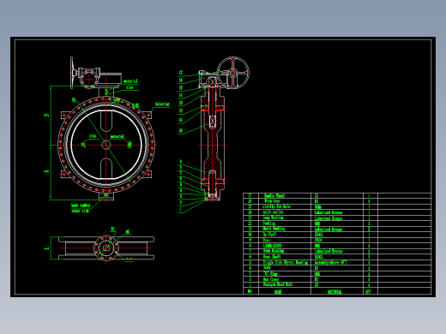Screen dimensions: 446x334
Task: Select 'Short Bushing' parts table entry
Action: (x=274, y=229)
